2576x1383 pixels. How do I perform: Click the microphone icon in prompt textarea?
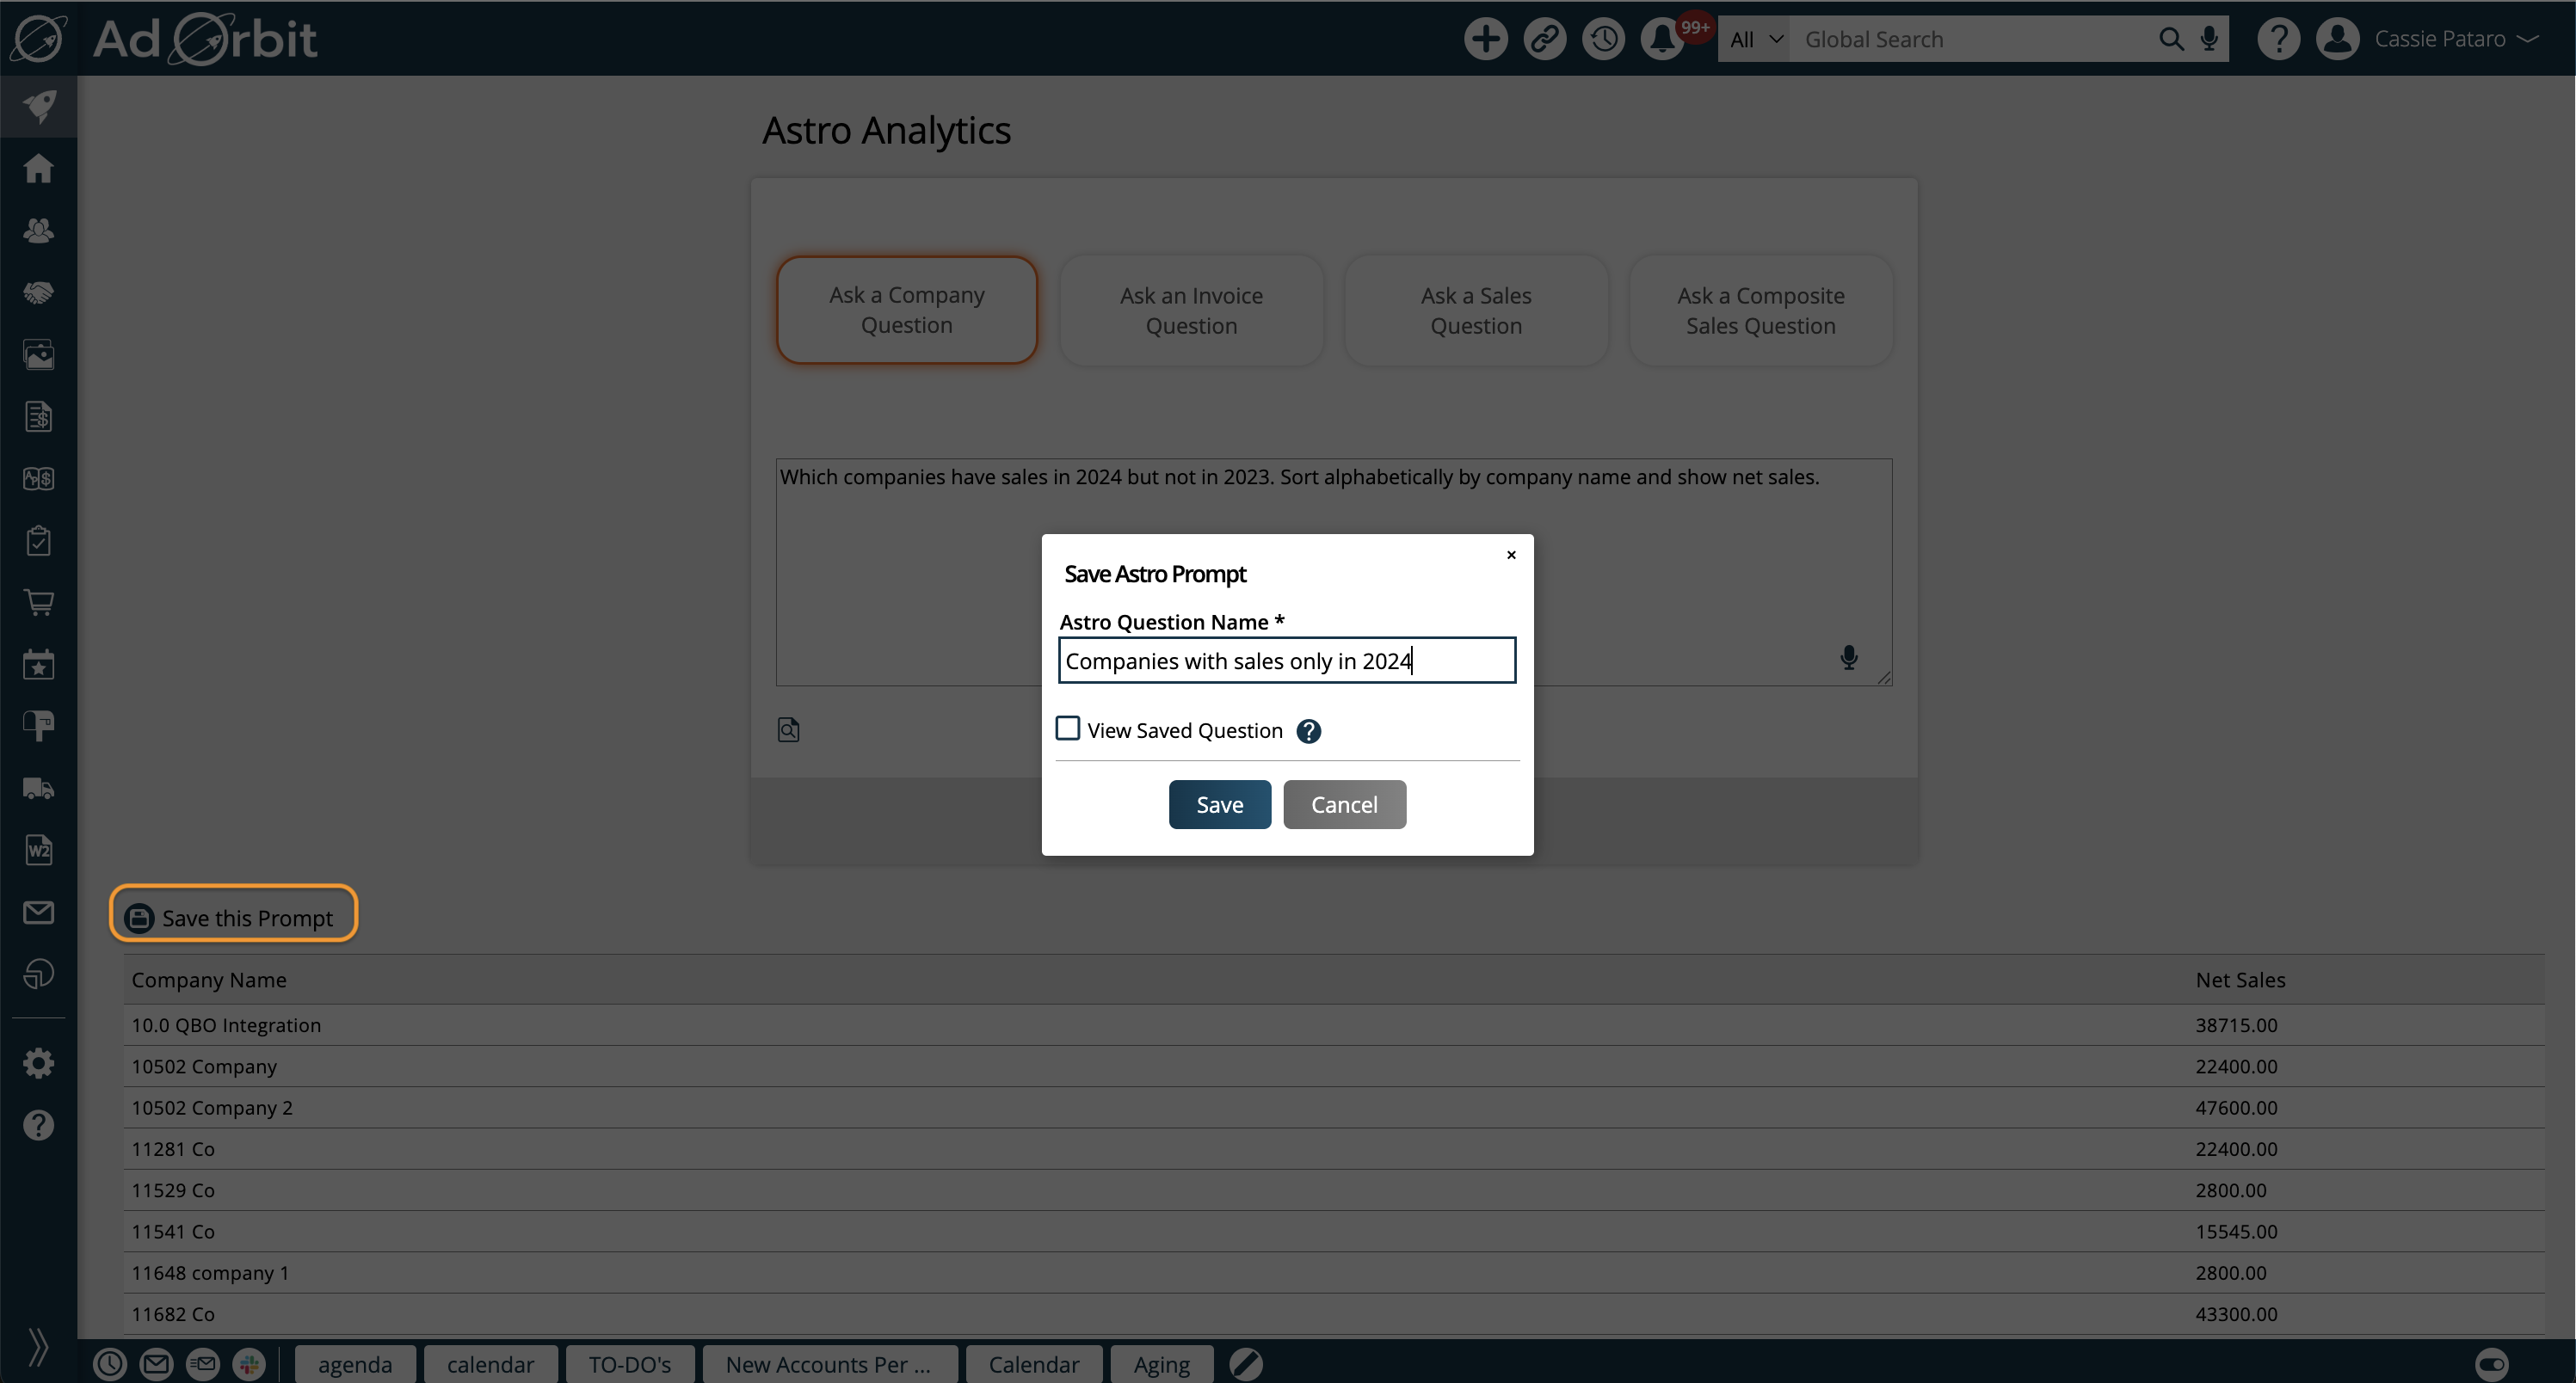tap(1849, 657)
